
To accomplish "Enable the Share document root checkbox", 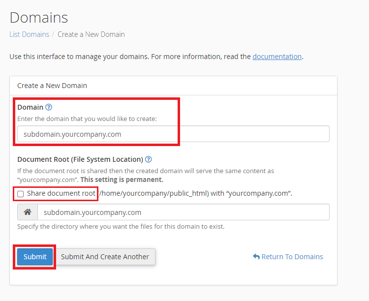I will tap(21, 194).
